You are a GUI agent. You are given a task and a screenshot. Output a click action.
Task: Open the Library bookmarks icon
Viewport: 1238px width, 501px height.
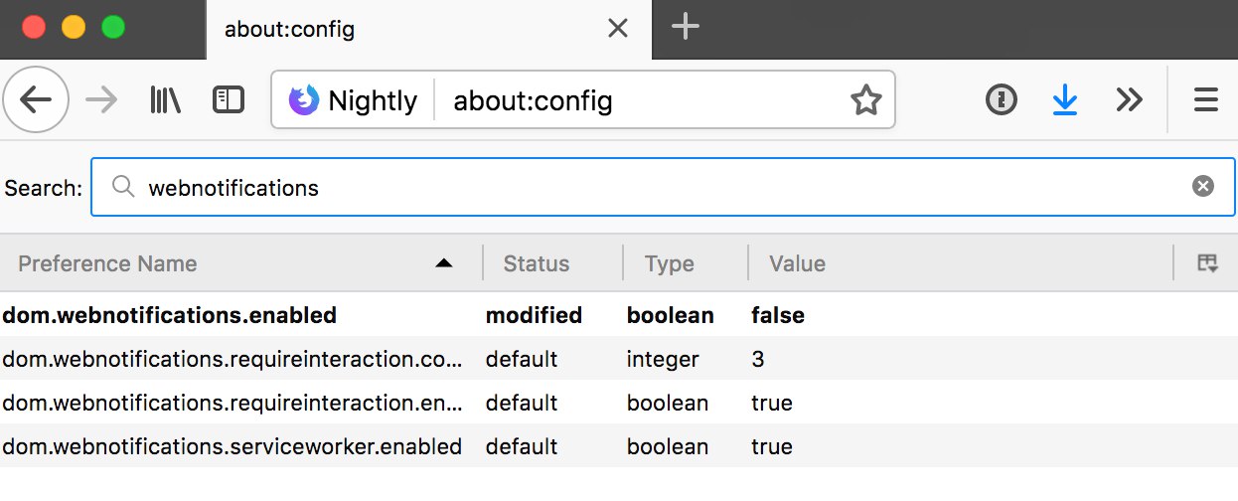click(x=165, y=99)
